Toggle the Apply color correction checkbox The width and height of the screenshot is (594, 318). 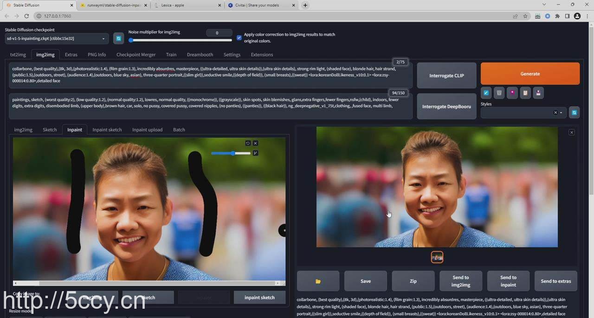(239, 38)
